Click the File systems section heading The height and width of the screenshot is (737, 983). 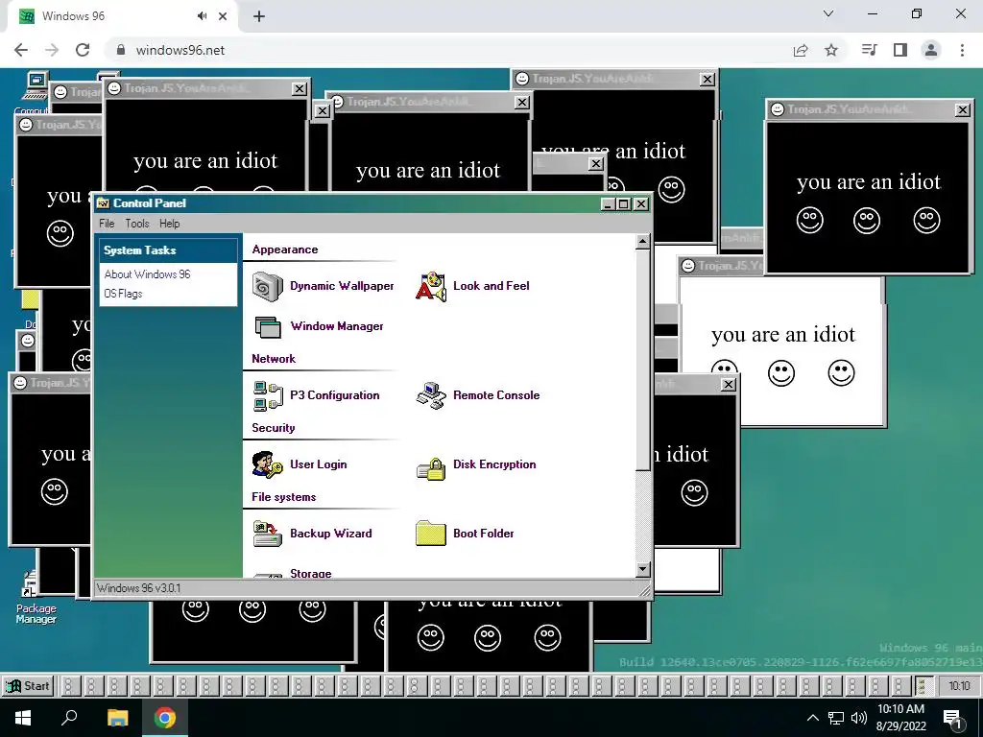tap(284, 497)
